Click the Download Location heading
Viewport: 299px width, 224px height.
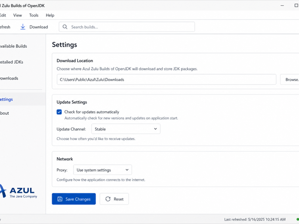point(75,60)
